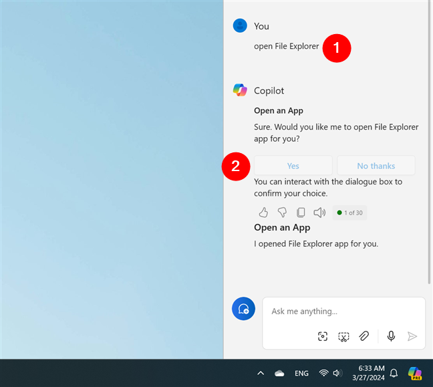Click the thumbs up feedback icon
433x387 pixels.
(x=263, y=213)
